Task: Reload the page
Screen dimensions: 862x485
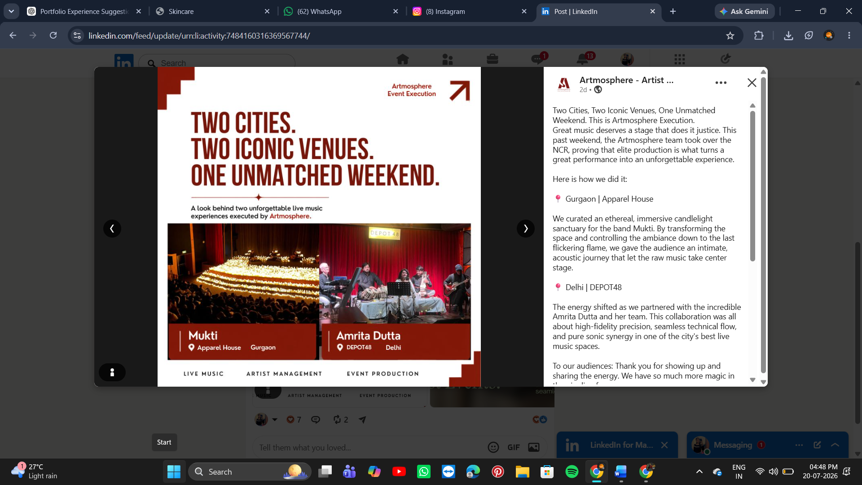Action: [x=53, y=35]
